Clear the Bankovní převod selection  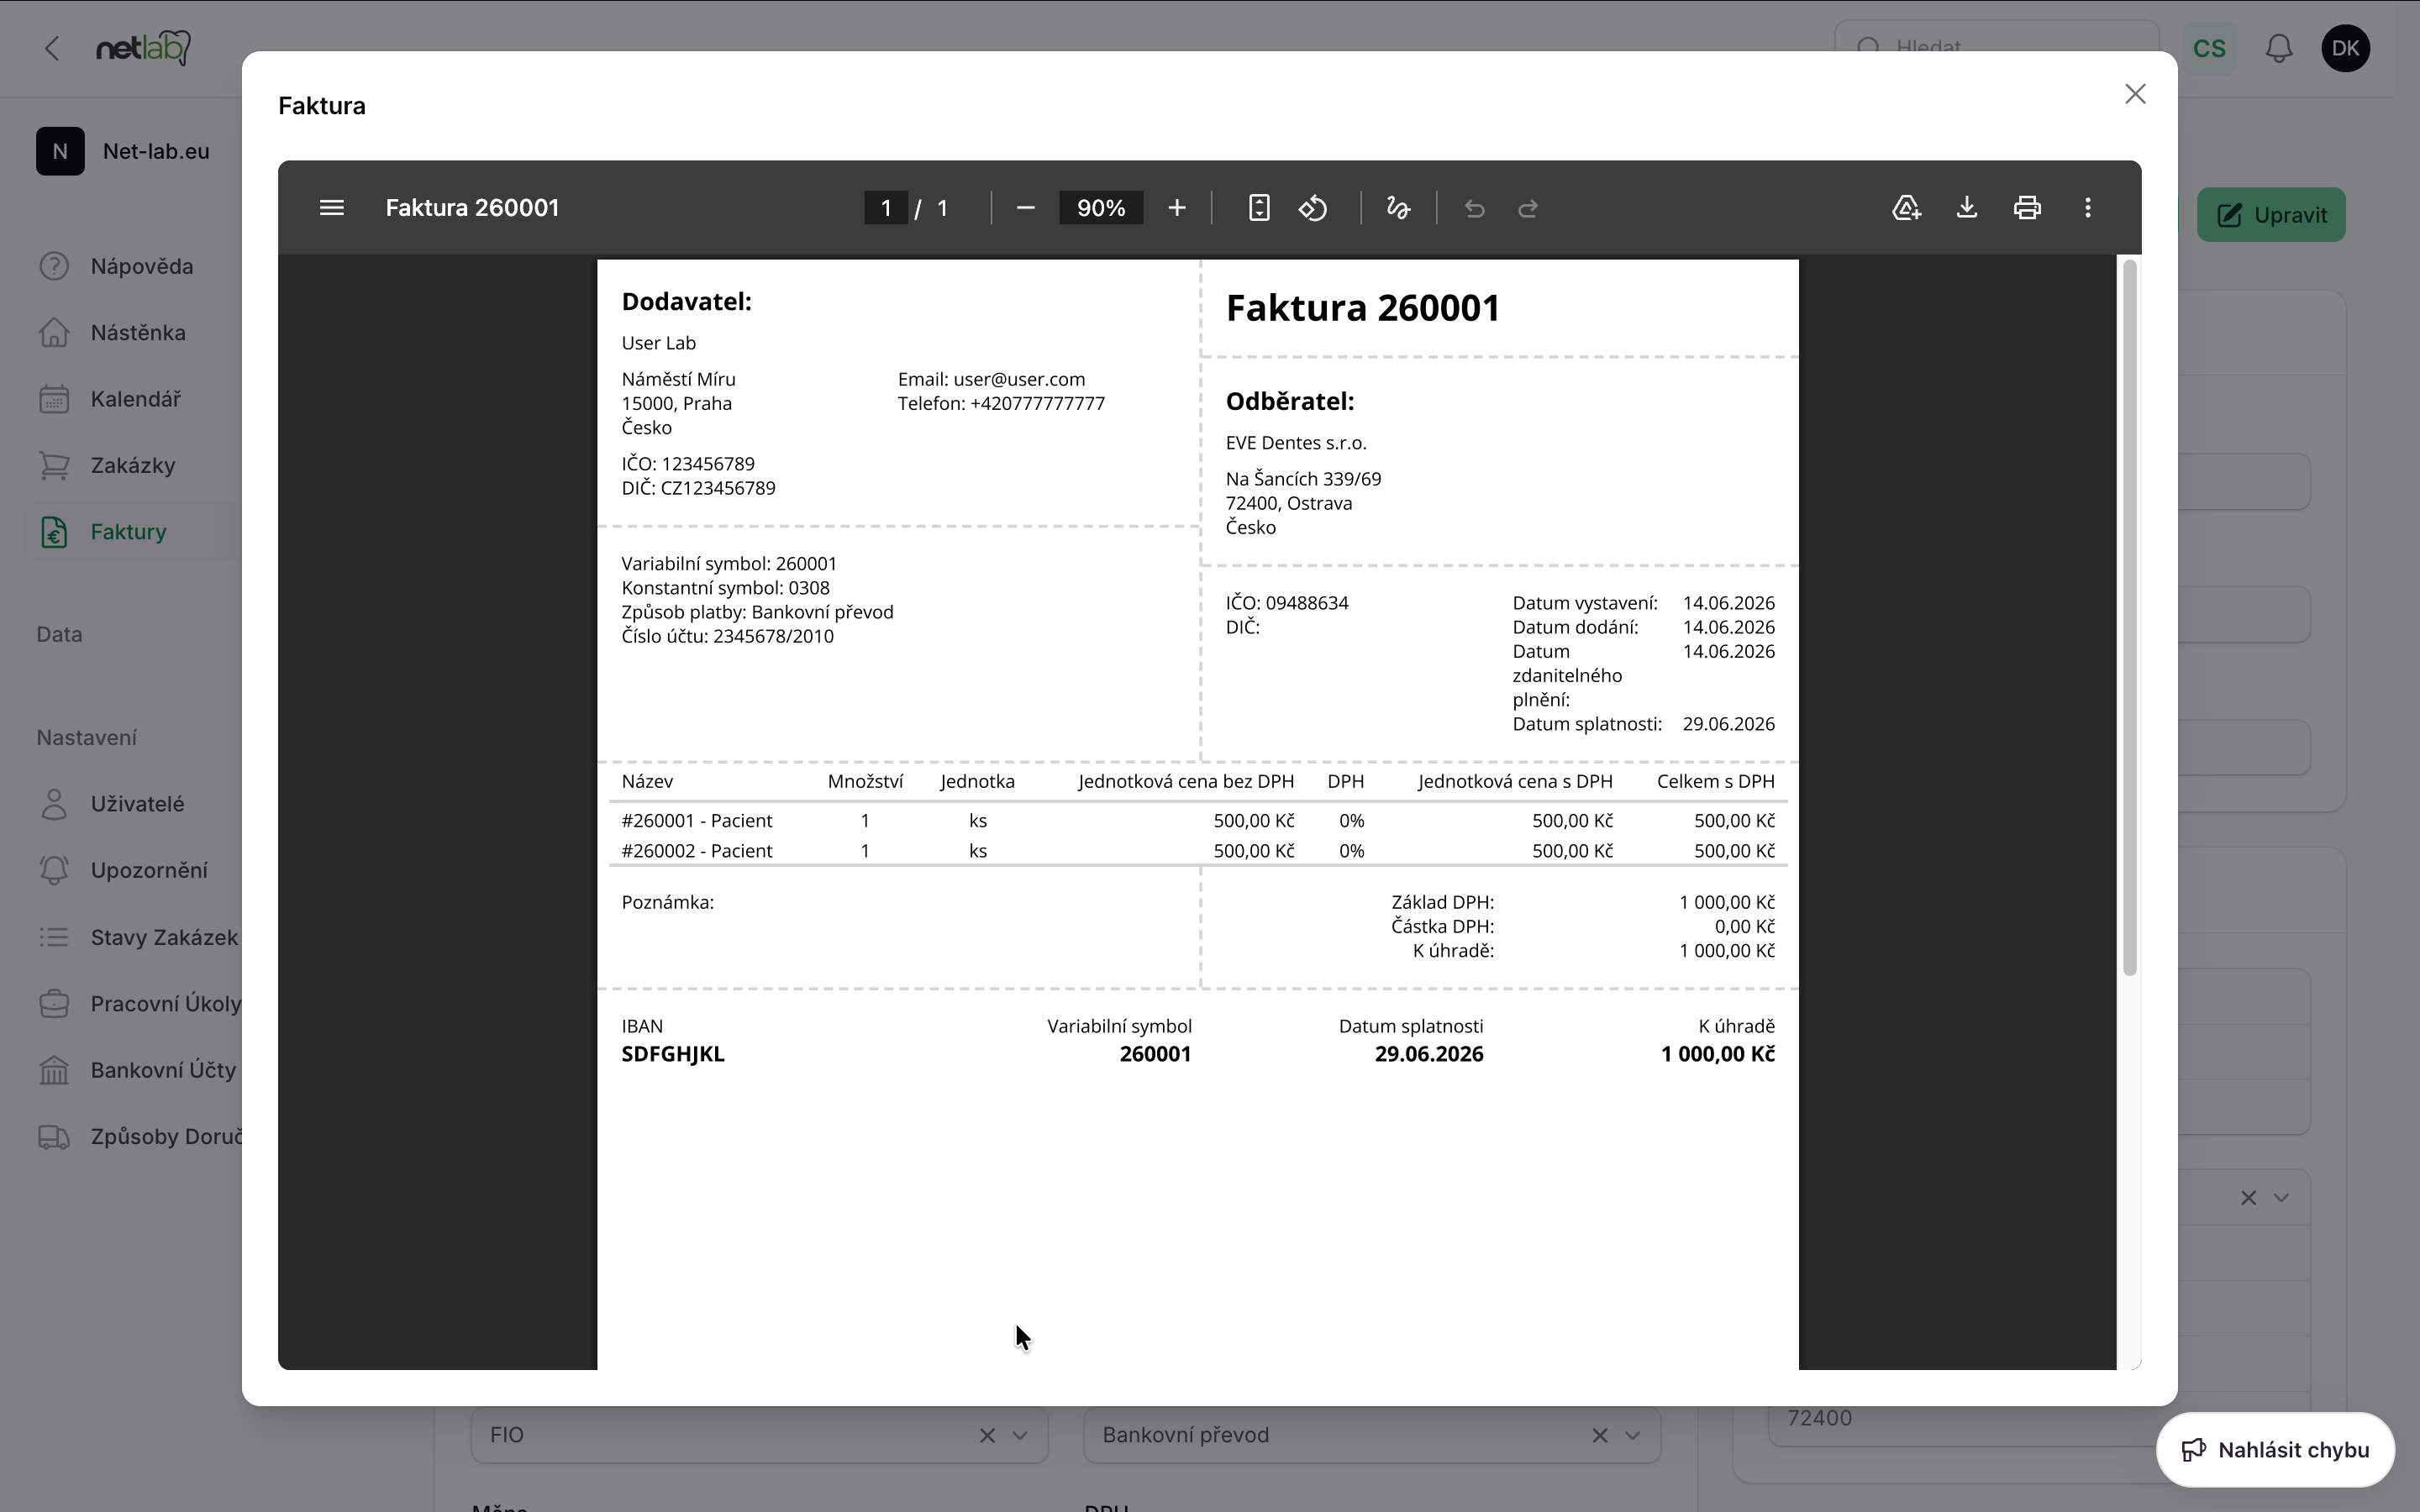[1600, 1435]
